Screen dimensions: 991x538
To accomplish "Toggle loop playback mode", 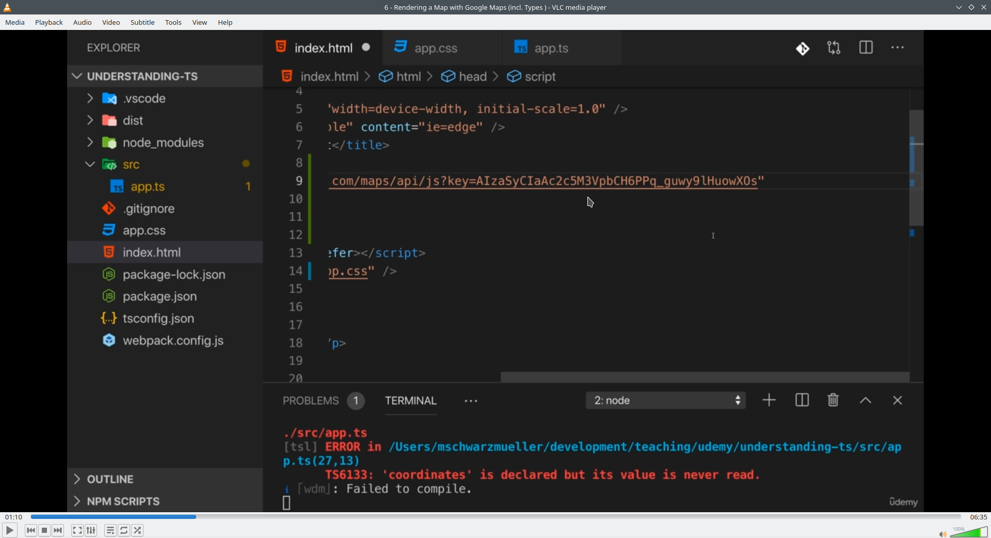I will click(x=124, y=530).
